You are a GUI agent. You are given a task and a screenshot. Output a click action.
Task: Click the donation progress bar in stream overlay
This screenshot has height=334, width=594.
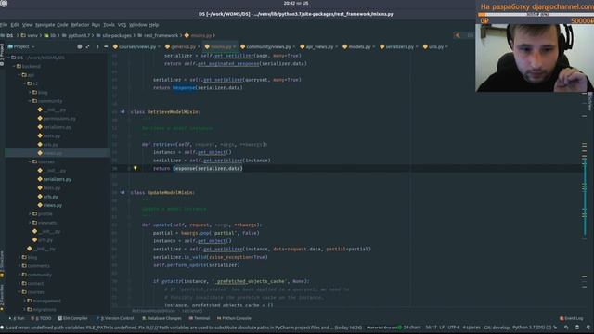[536, 15]
